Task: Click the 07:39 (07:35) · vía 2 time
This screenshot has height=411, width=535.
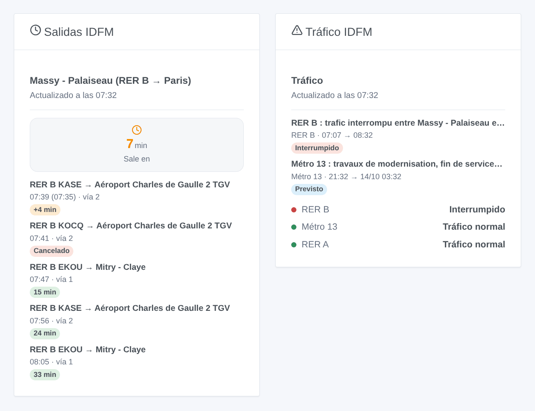Action: (65, 197)
